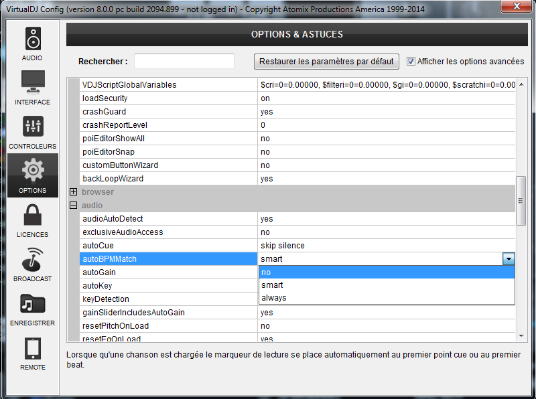Screen dimensions: 536x399
Task: Select the Interface monitor icon
Action: 33,83
